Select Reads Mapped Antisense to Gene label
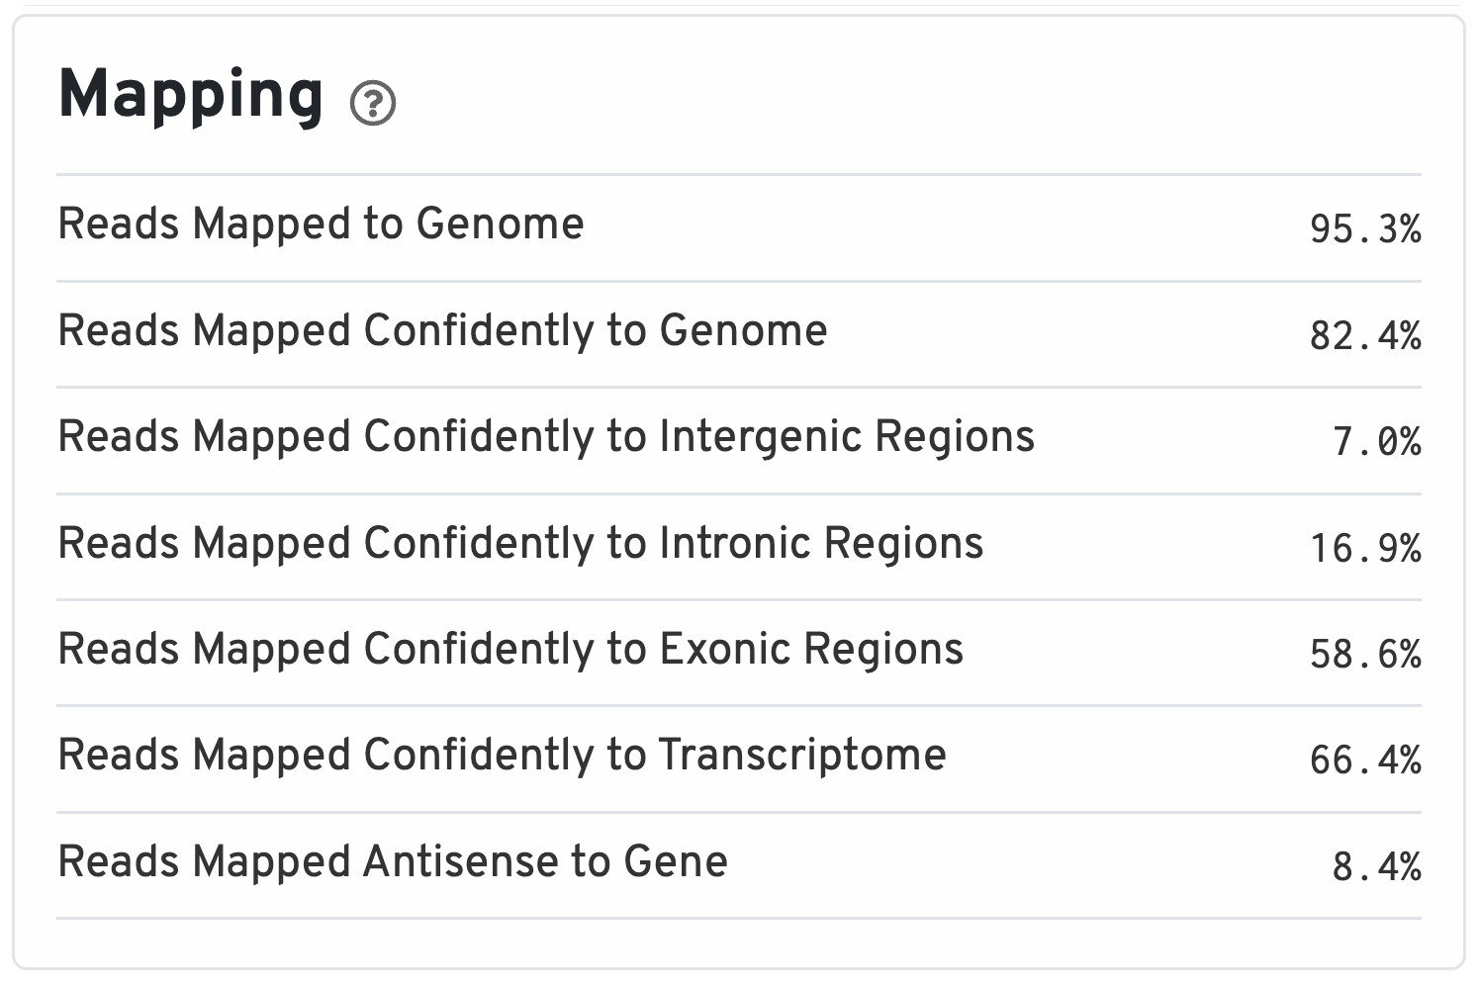The height and width of the screenshot is (985, 1480). coord(393,862)
